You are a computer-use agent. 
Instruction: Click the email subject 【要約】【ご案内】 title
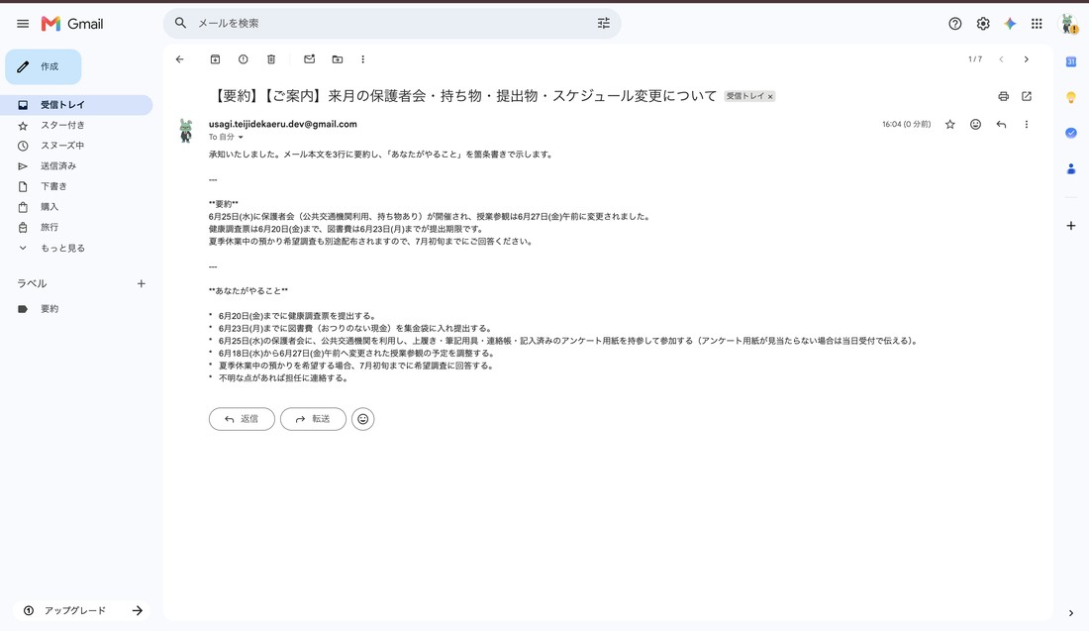point(462,96)
